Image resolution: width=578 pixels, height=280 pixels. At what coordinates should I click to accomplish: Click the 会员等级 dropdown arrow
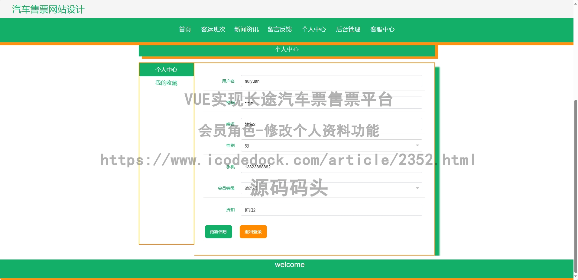pyautogui.click(x=417, y=188)
